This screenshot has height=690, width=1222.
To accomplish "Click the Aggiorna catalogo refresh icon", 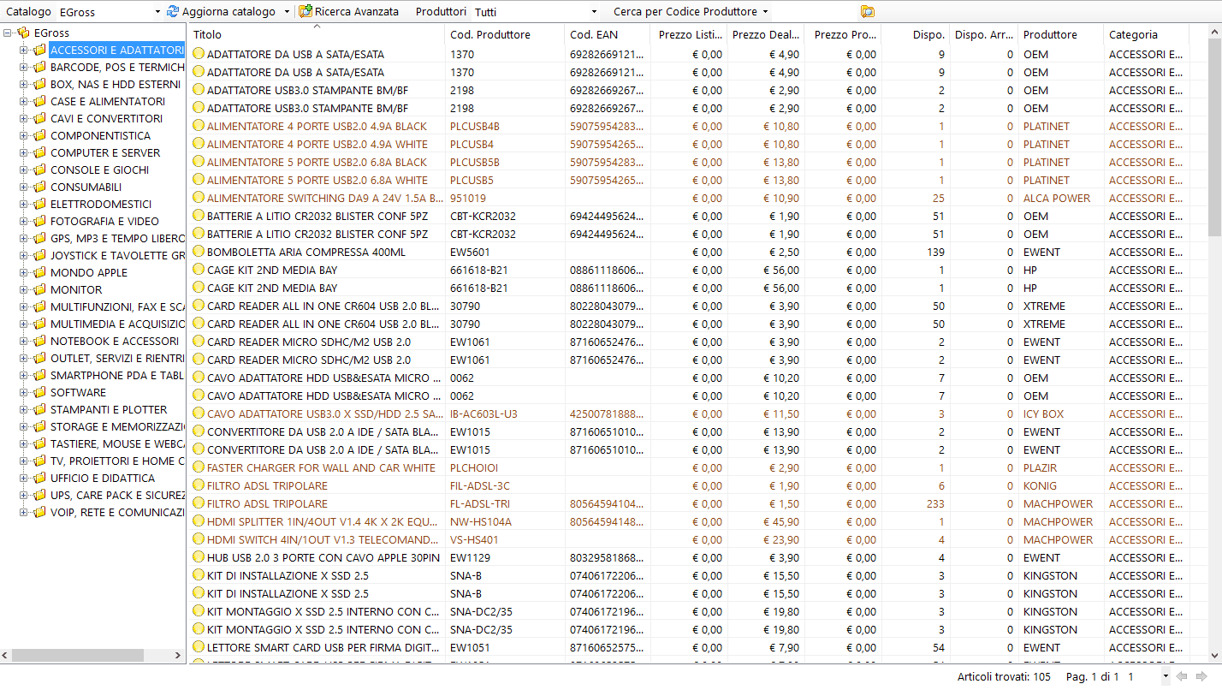I will 173,12.
